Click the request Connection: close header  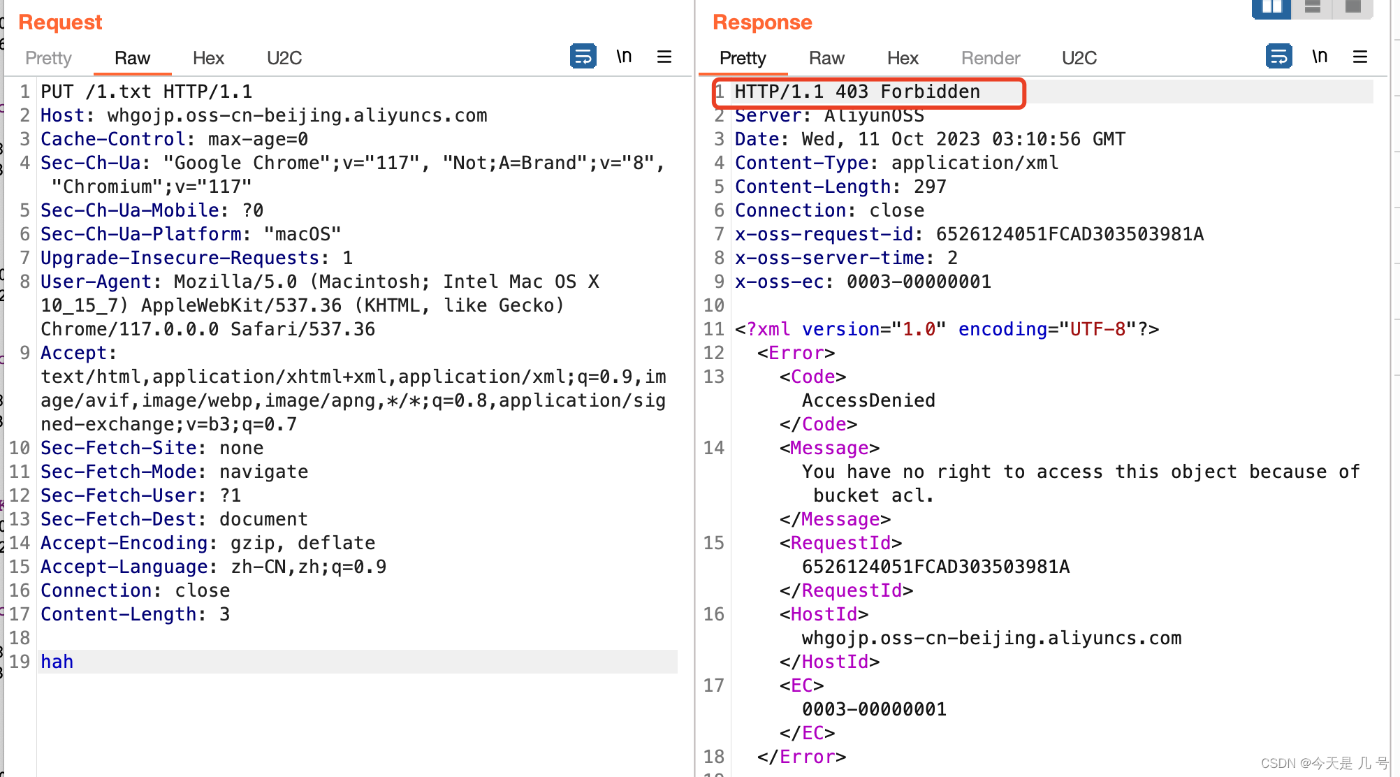point(135,590)
